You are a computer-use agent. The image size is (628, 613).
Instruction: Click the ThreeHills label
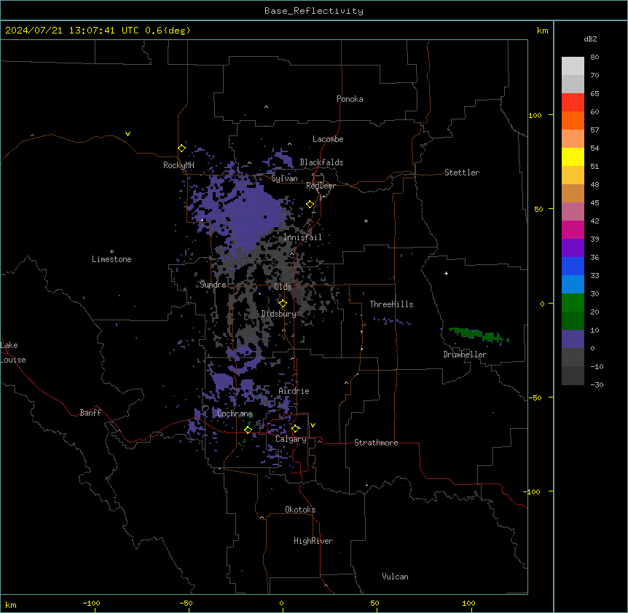pyautogui.click(x=392, y=304)
